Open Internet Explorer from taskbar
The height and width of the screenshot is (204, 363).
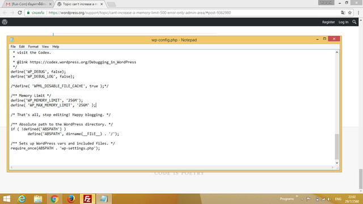pos(22,199)
